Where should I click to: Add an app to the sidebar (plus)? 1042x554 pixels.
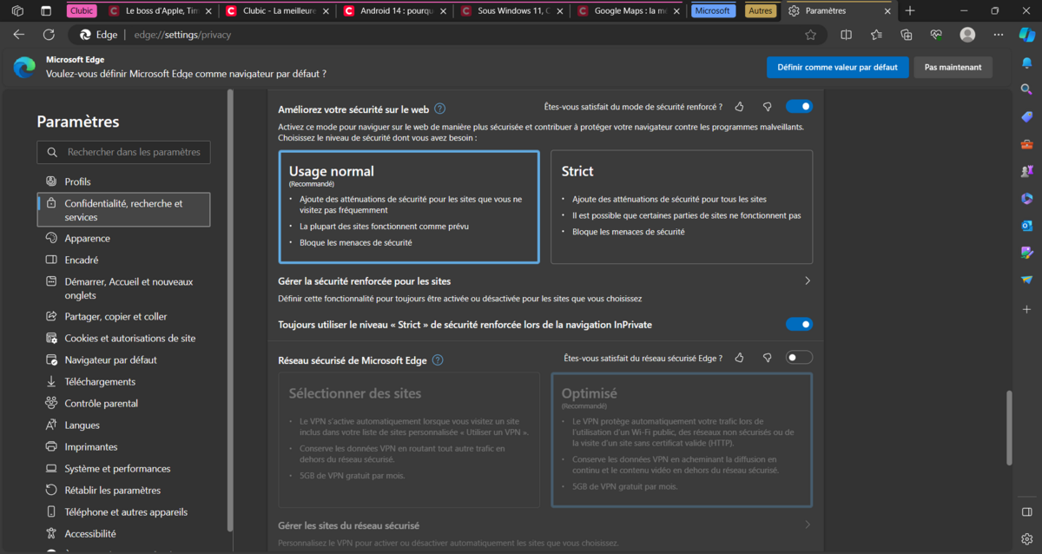click(1027, 309)
